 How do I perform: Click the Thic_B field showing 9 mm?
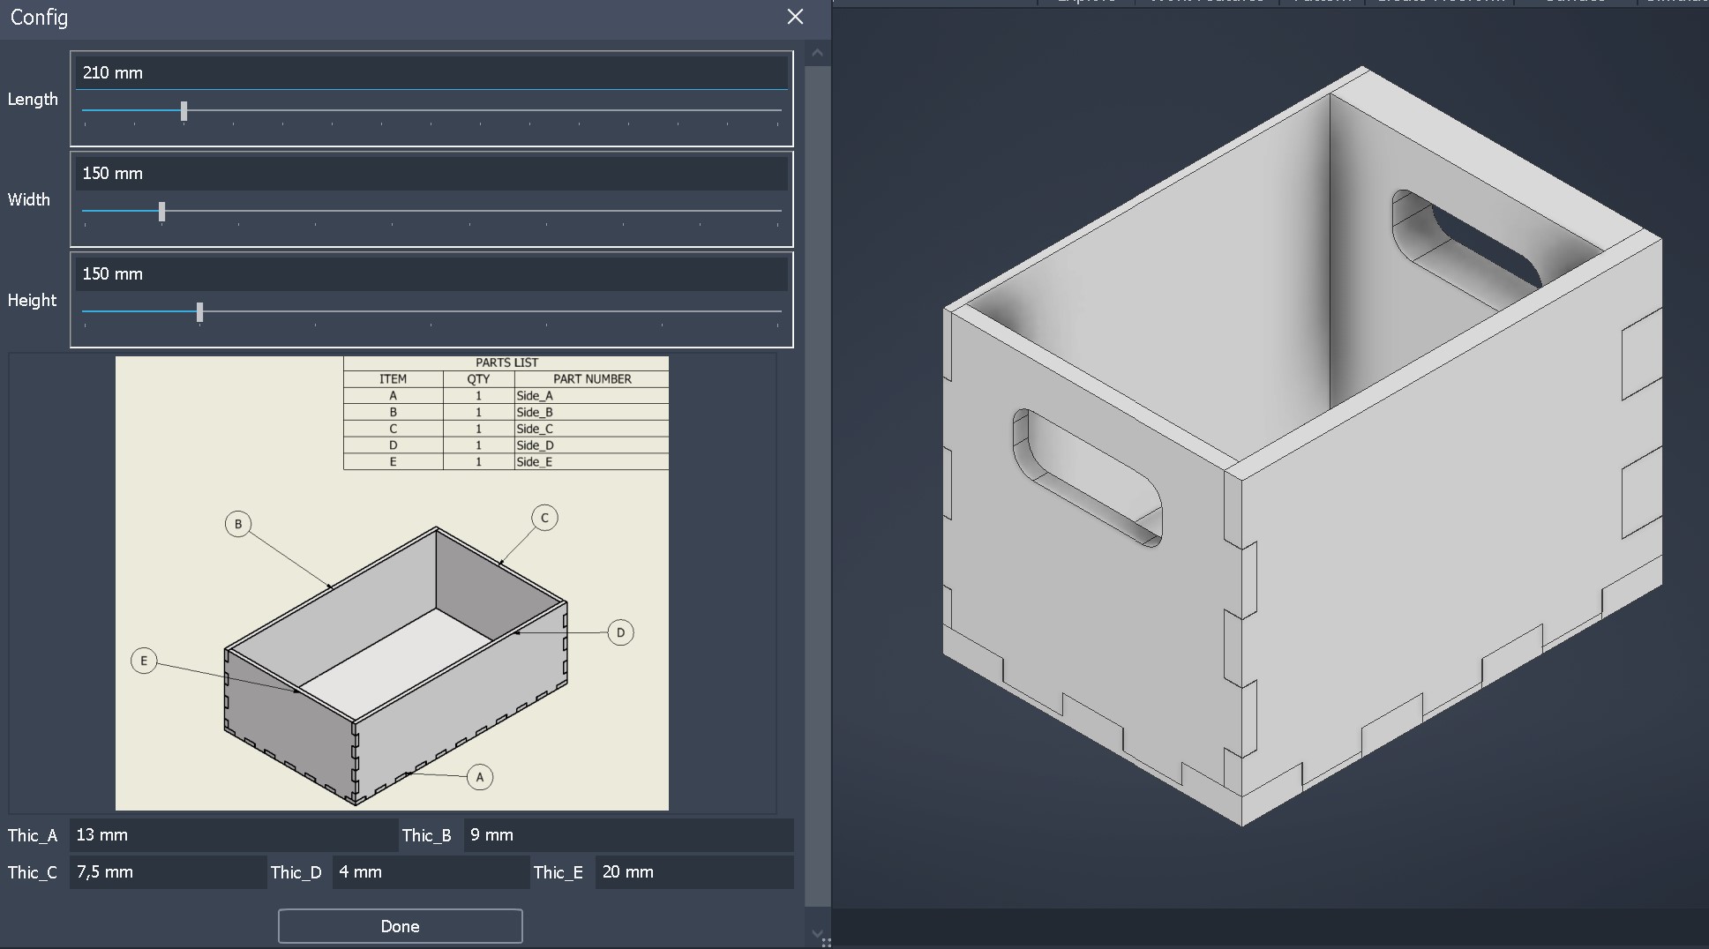[628, 835]
